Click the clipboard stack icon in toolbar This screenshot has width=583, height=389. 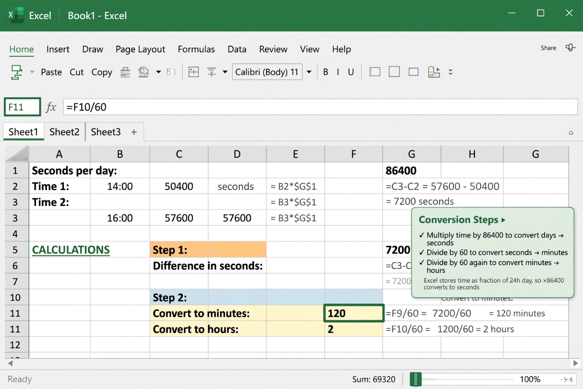coord(143,72)
